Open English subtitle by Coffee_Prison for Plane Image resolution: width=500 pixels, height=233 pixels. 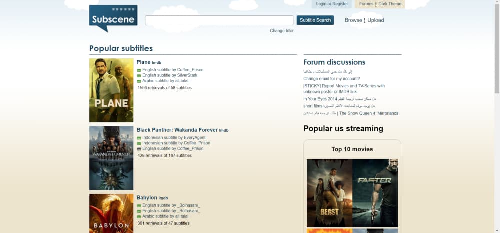tap(173, 70)
